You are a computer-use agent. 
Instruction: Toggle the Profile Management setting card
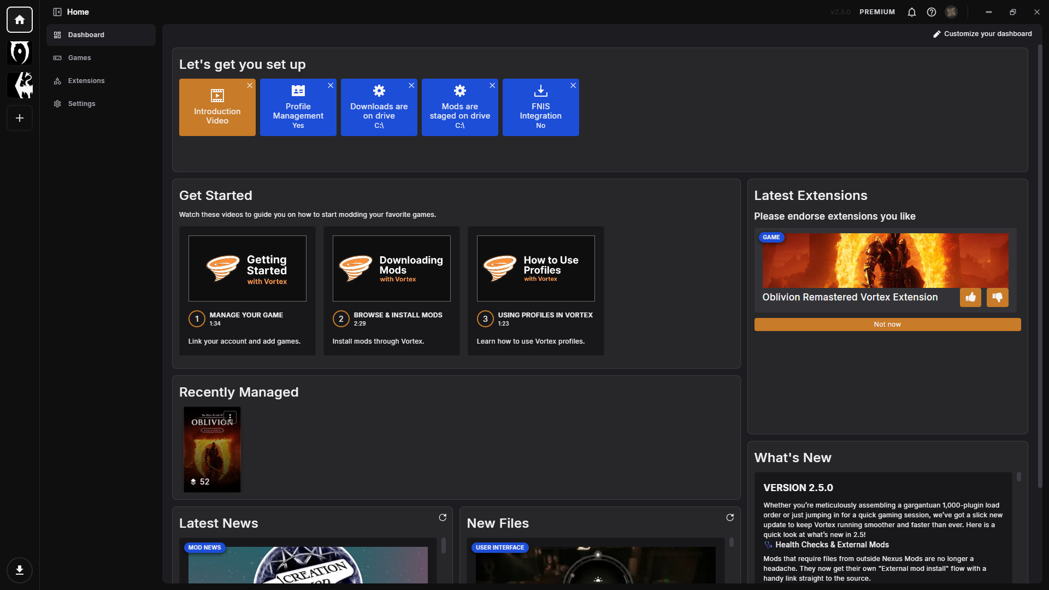298,108
